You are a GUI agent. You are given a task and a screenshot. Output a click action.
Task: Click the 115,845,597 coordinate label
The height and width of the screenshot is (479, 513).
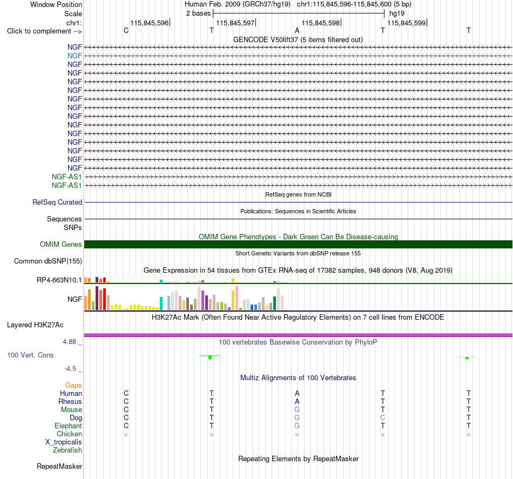[x=235, y=23]
